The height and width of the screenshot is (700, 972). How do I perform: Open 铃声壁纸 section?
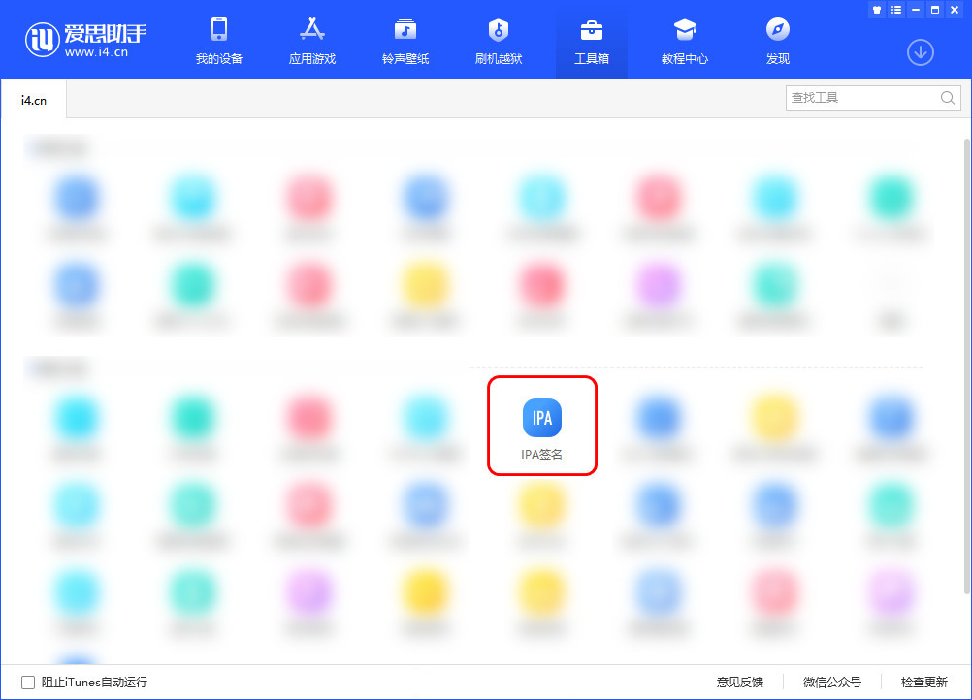(405, 41)
